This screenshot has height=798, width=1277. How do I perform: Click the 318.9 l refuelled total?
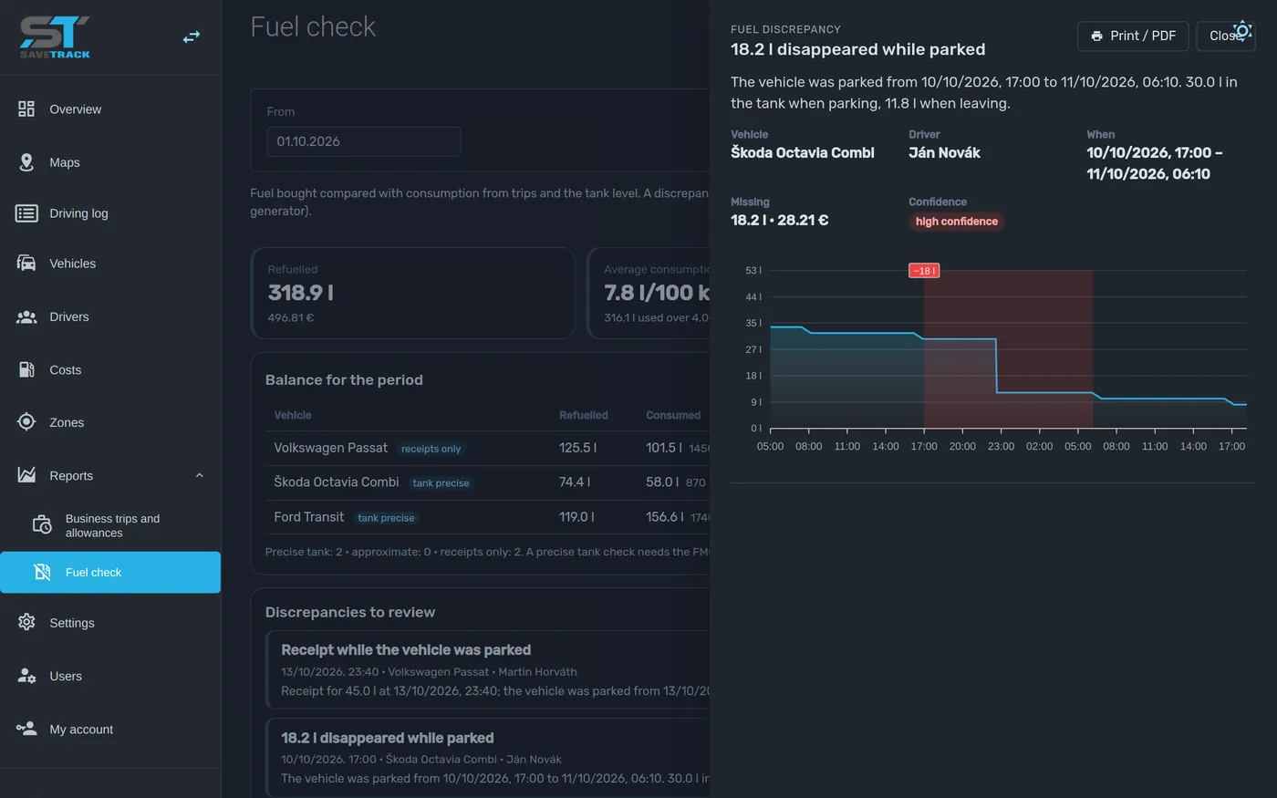click(301, 293)
